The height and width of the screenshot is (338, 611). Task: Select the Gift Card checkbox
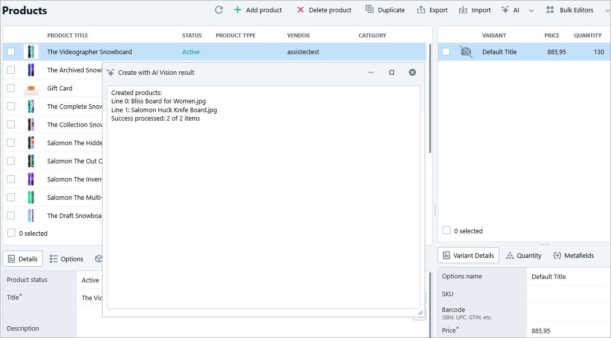(11, 88)
